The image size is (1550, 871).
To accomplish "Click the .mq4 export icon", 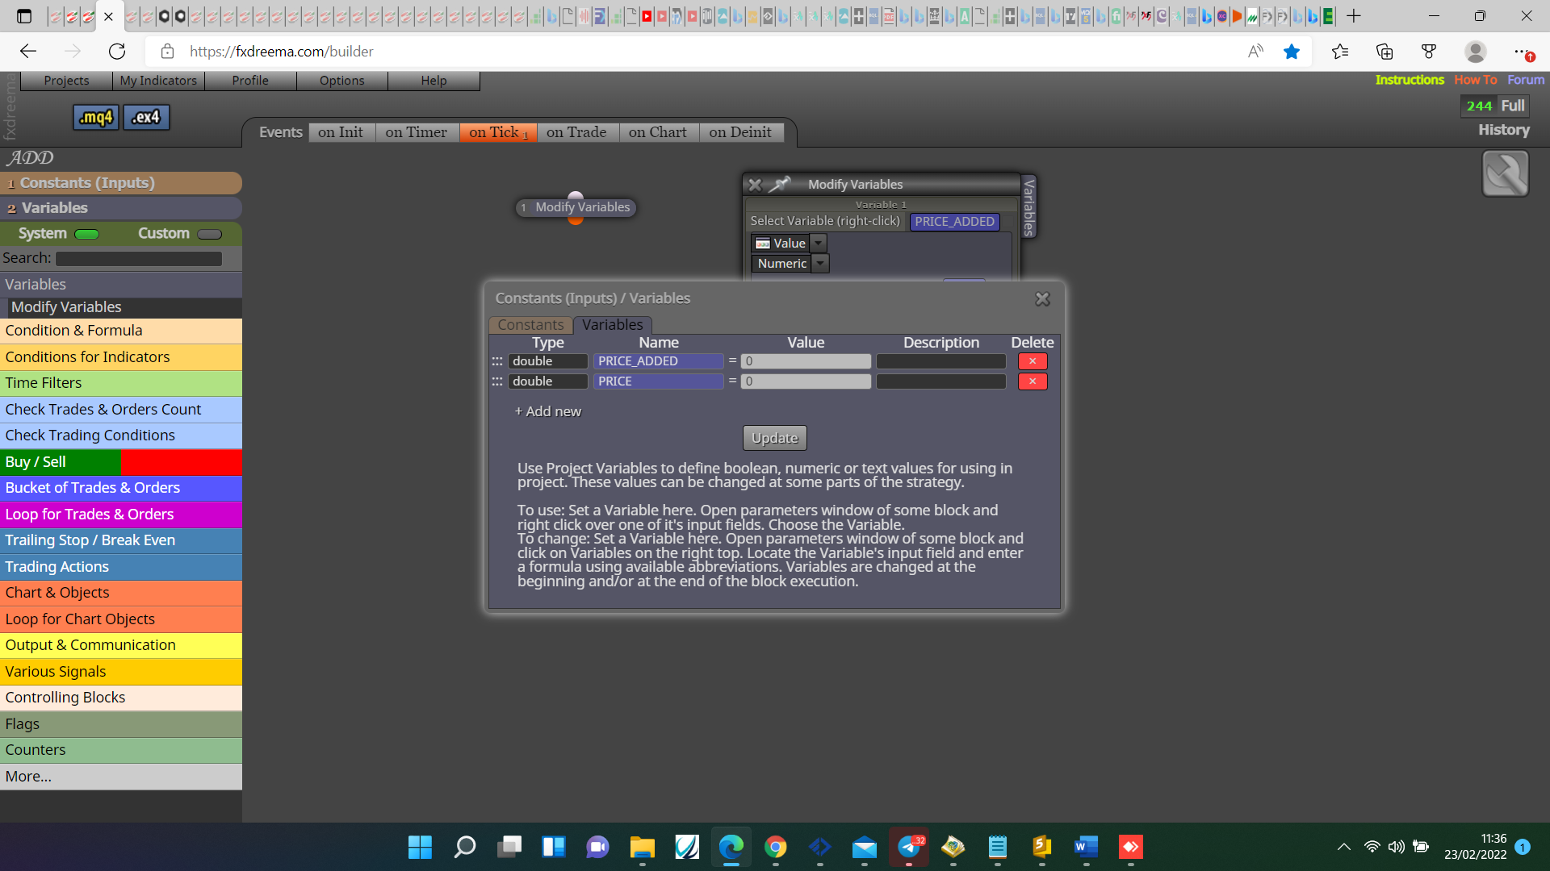I will pyautogui.click(x=96, y=117).
